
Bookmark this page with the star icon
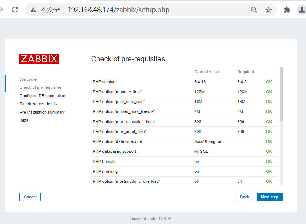click(269, 10)
